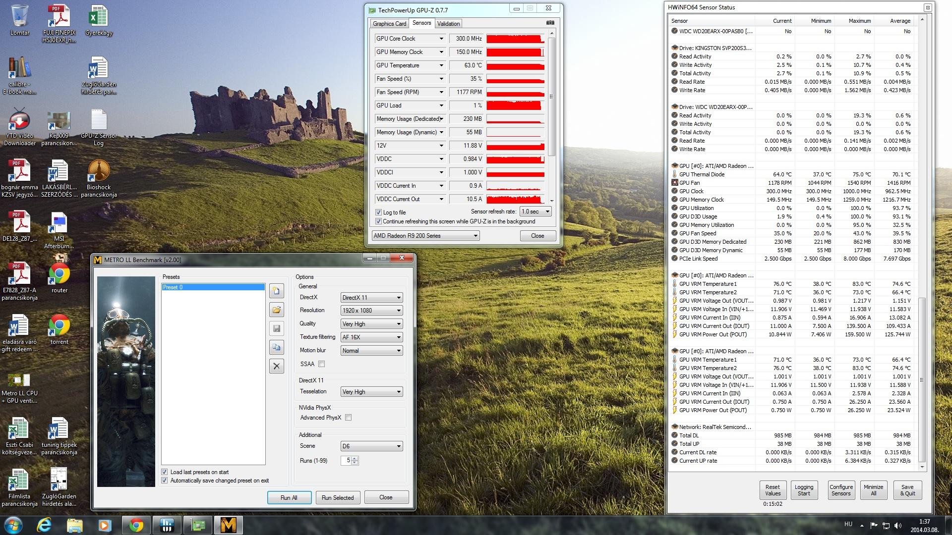
Task: Open the Lomtár recycle bin icon
Action: (20, 20)
